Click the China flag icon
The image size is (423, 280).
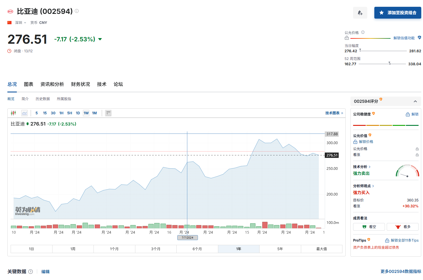(x=9, y=22)
